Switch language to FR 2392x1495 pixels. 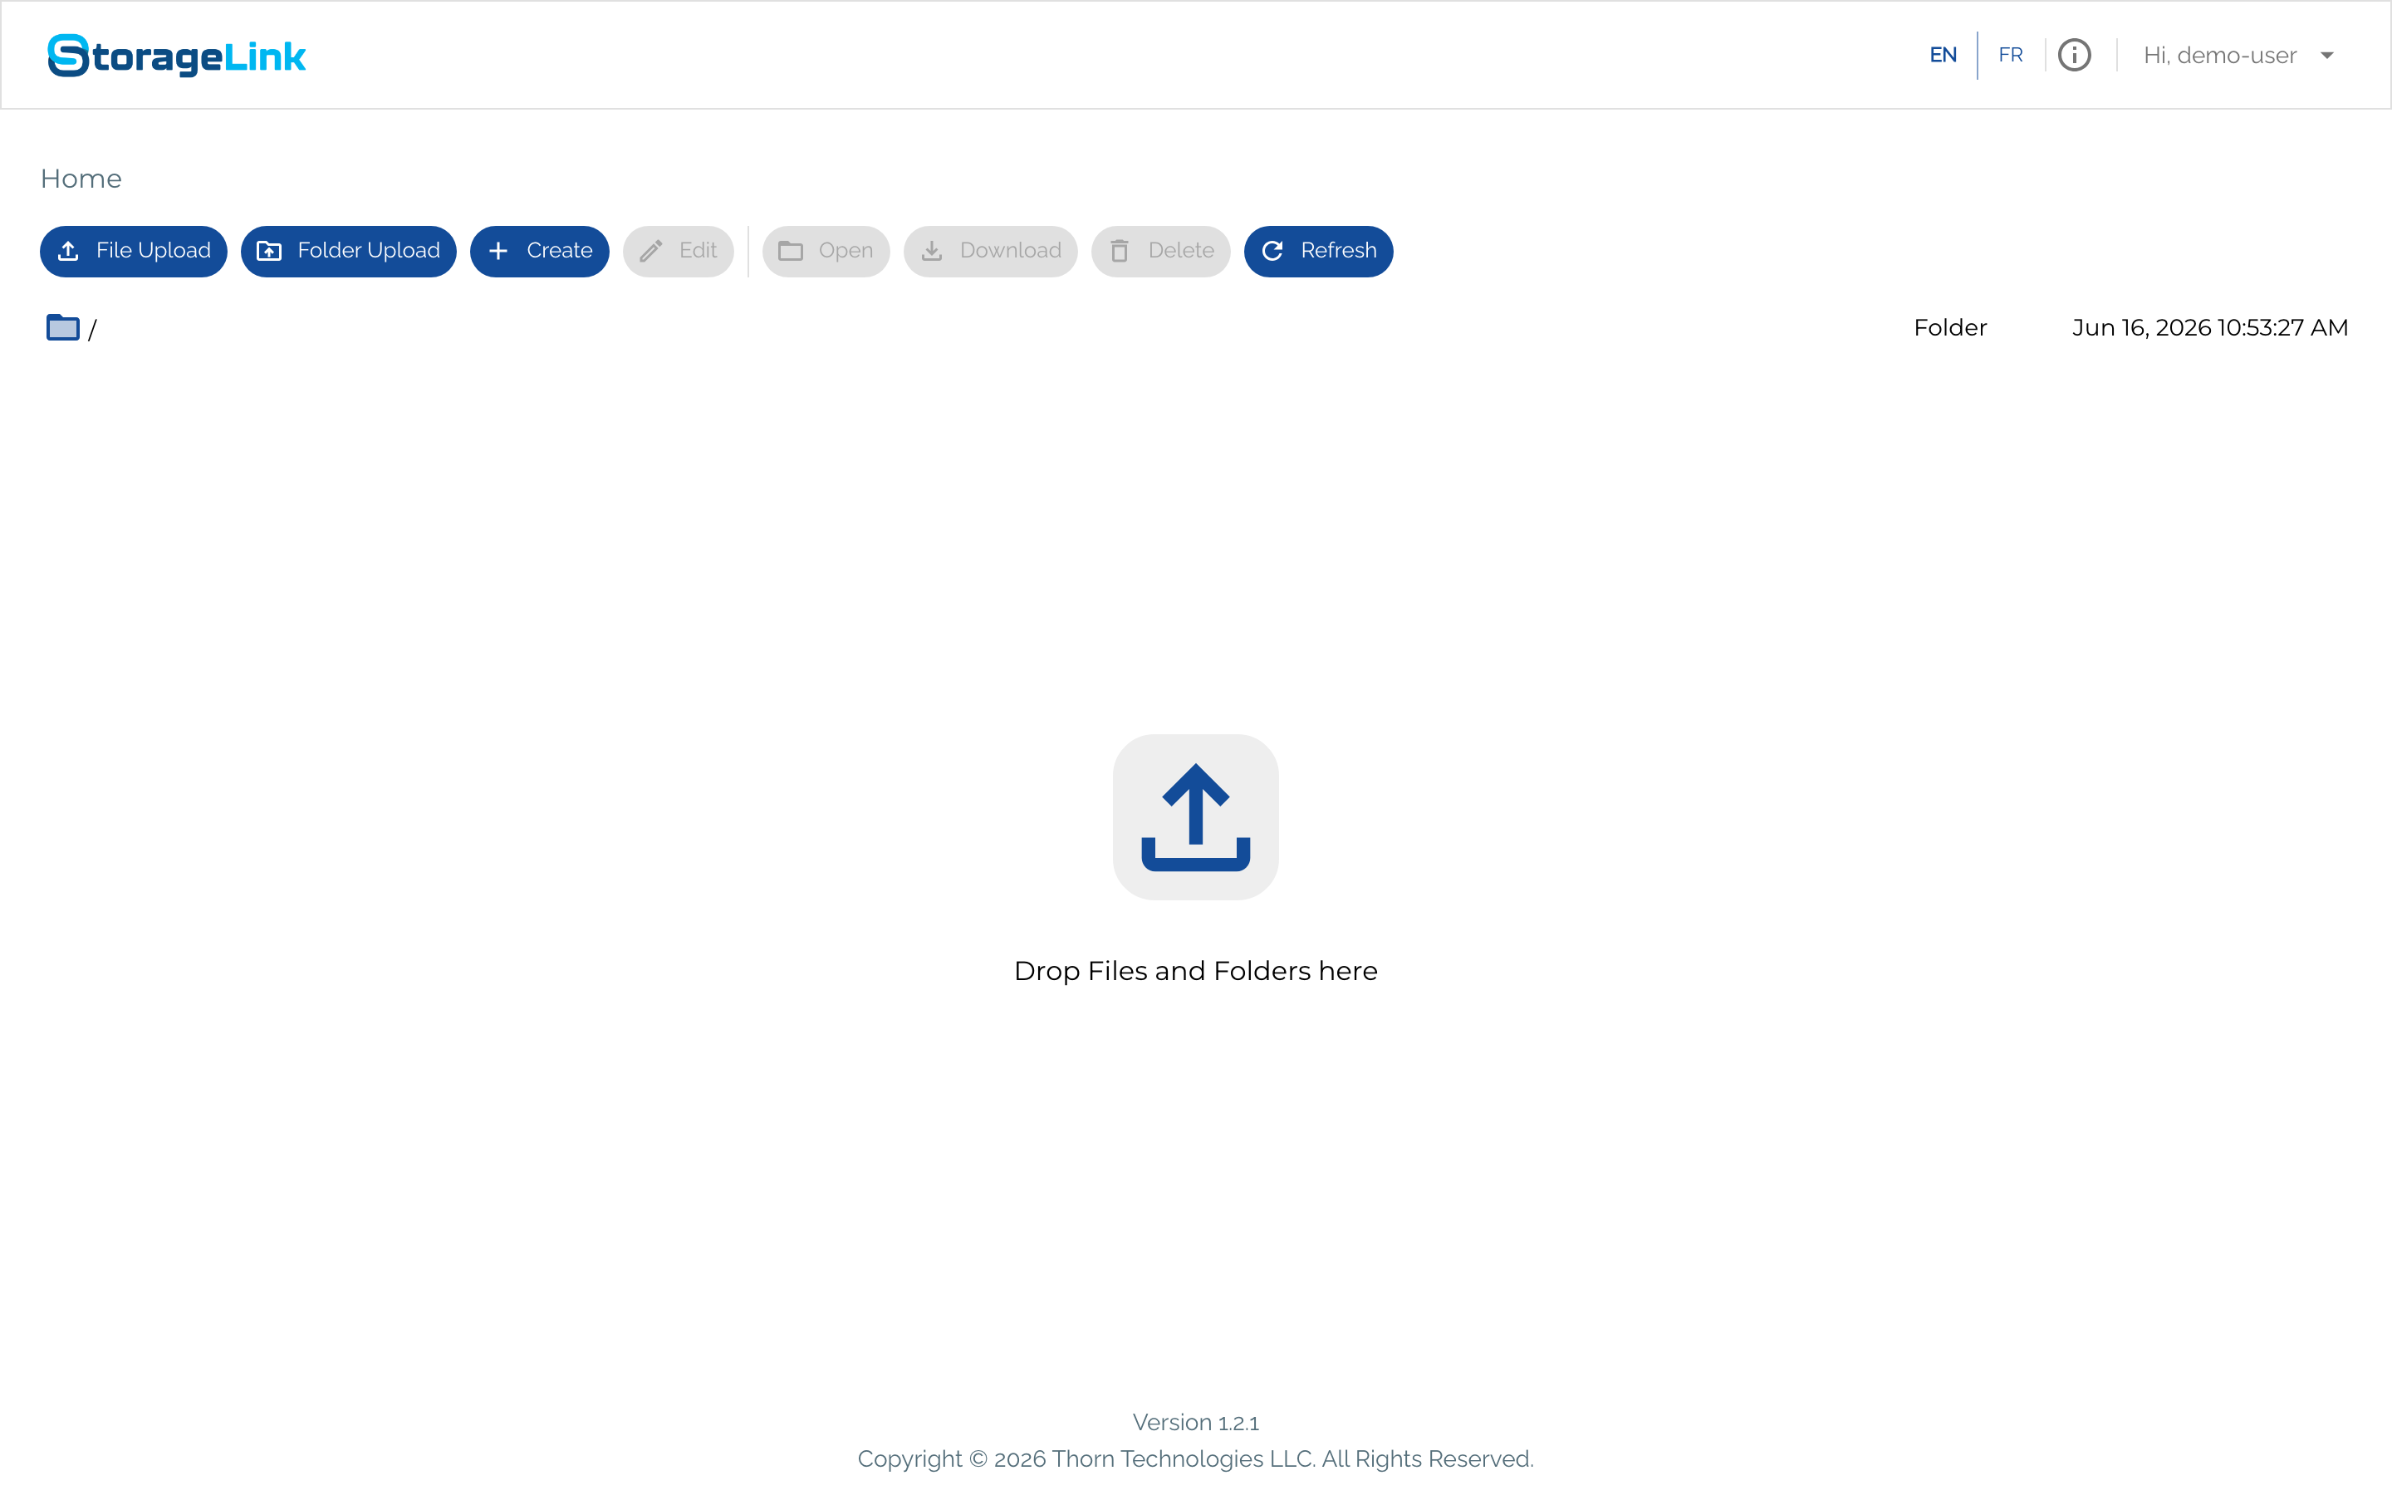coord(2009,56)
